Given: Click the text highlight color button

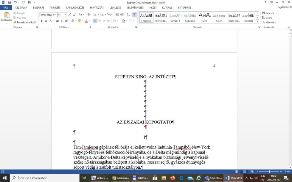Looking at the screenshot, I should coord(80,21).
